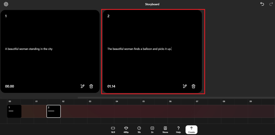The height and width of the screenshot is (135, 275).
Task: Select card 2 thumbnail on the timeline
Action: coord(54,111)
